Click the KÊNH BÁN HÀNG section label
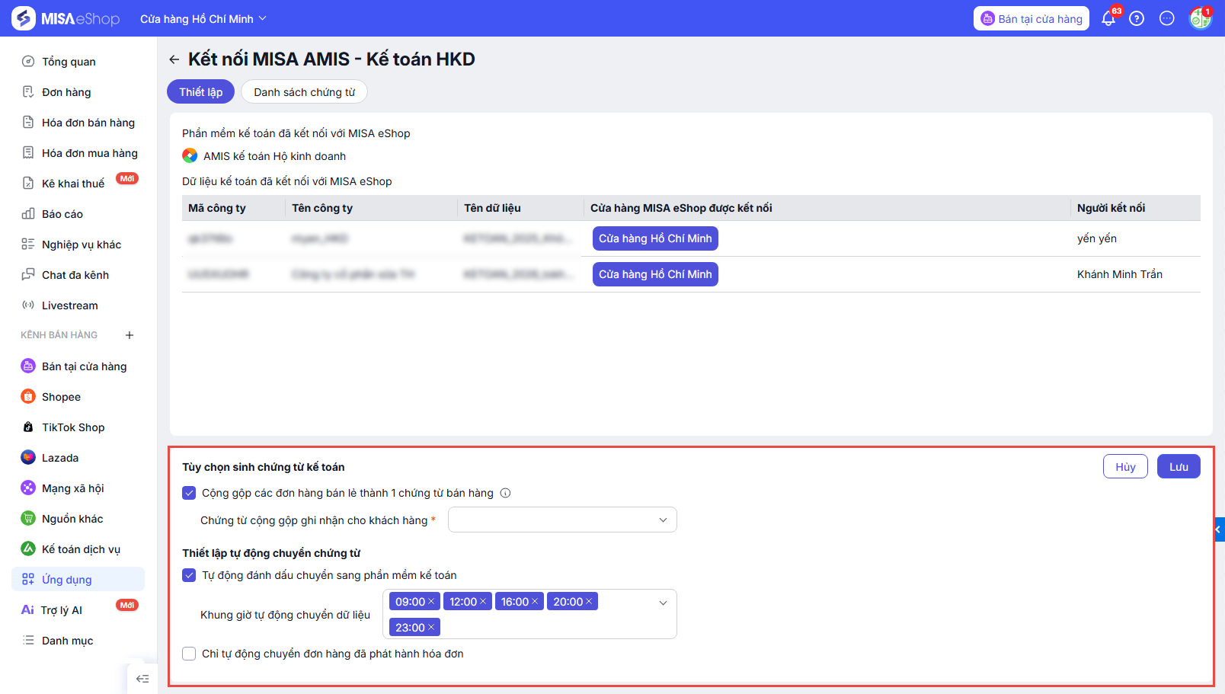 [x=59, y=335]
